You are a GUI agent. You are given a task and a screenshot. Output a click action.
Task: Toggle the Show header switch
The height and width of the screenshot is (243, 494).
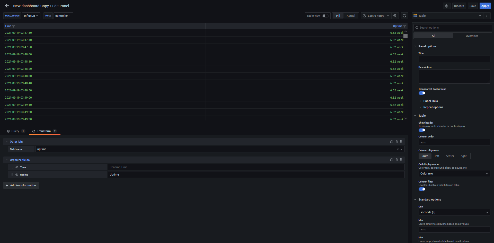[422, 130]
